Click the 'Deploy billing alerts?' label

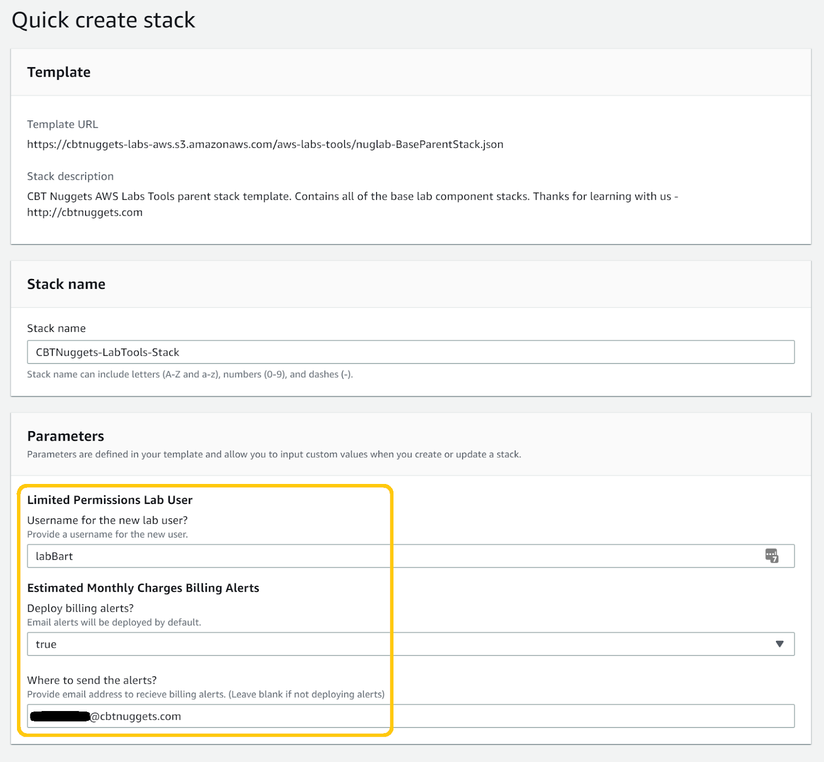pyautogui.click(x=80, y=609)
